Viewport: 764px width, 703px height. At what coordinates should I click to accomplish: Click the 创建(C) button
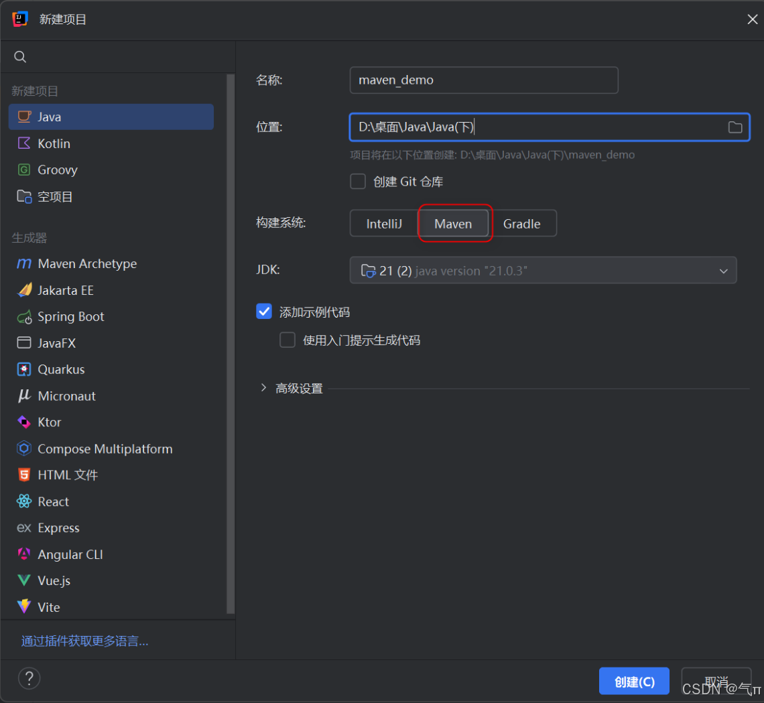(635, 681)
